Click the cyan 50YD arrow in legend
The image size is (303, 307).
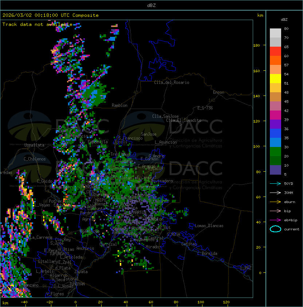[275, 183]
